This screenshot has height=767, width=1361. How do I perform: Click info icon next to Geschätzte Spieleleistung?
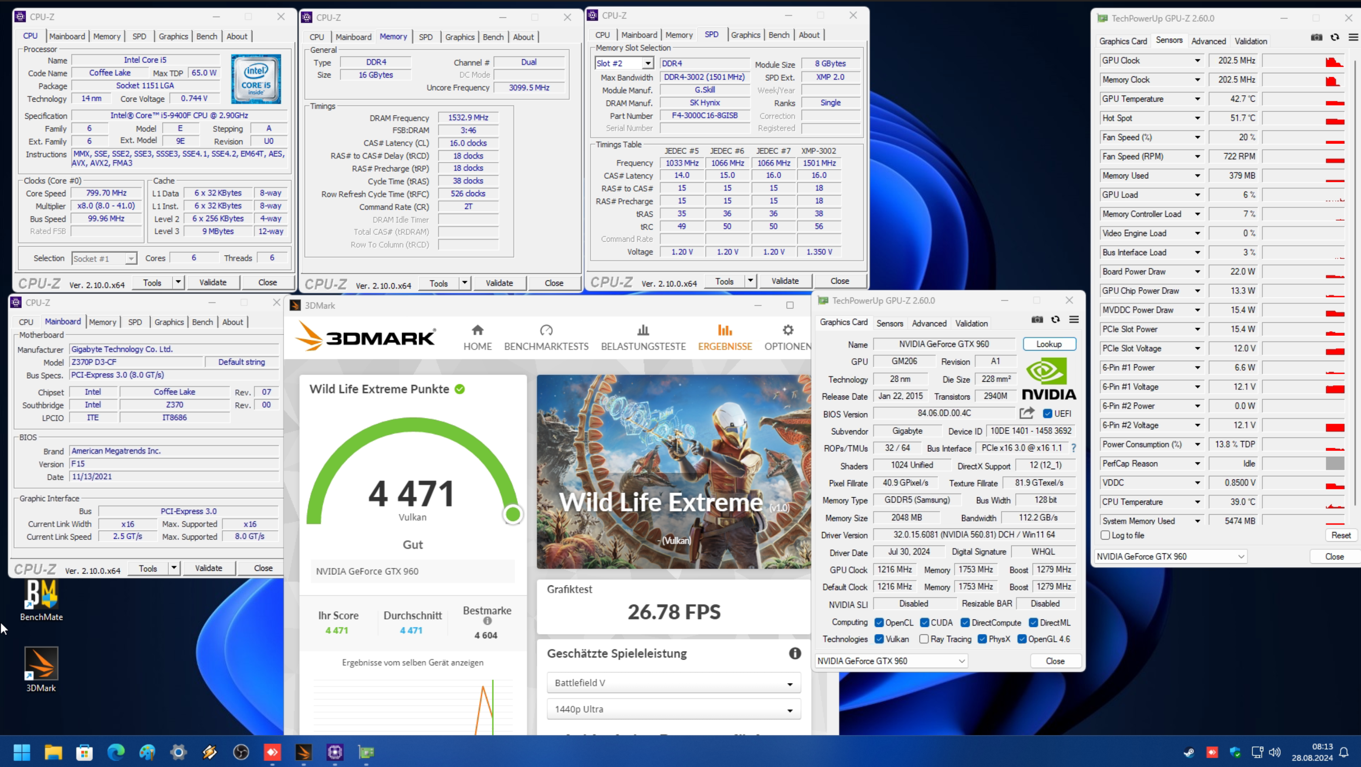point(794,653)
